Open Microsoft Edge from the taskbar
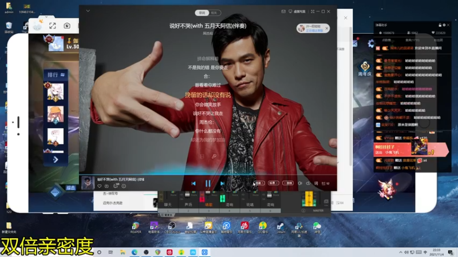 135,252
